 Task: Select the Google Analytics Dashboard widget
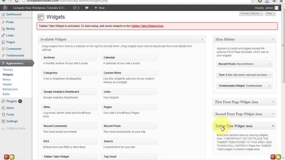[69, 92]
